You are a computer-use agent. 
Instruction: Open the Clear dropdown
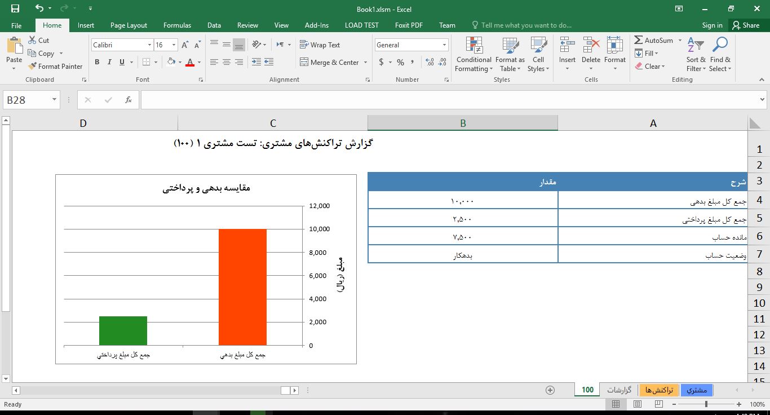coord(650,66)
